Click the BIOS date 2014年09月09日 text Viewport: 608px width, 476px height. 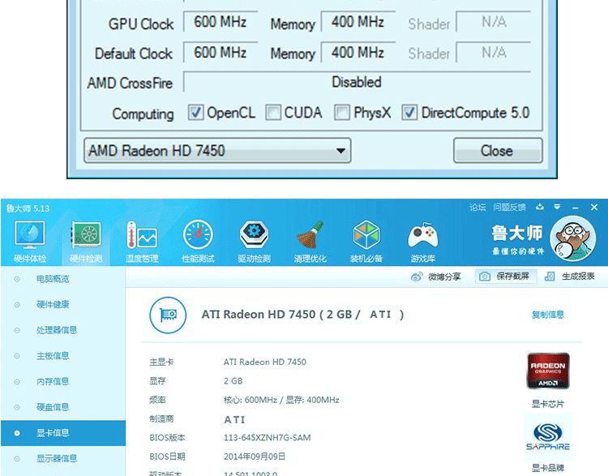pyautogui.click(x=255, y=457)
